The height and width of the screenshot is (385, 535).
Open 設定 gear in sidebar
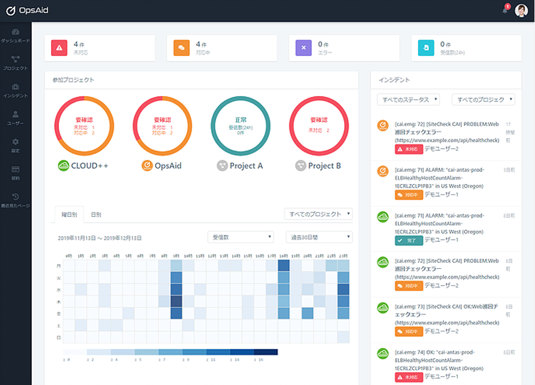tap(16, 146)
